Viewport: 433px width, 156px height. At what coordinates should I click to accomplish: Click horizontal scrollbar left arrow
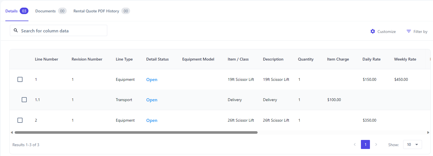pyautogui.click(x=12, y=132)
